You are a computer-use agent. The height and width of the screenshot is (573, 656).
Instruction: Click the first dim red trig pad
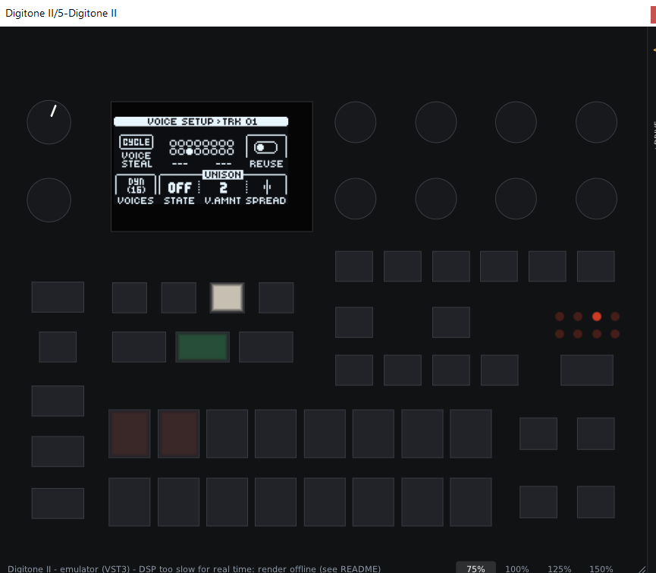129,433
